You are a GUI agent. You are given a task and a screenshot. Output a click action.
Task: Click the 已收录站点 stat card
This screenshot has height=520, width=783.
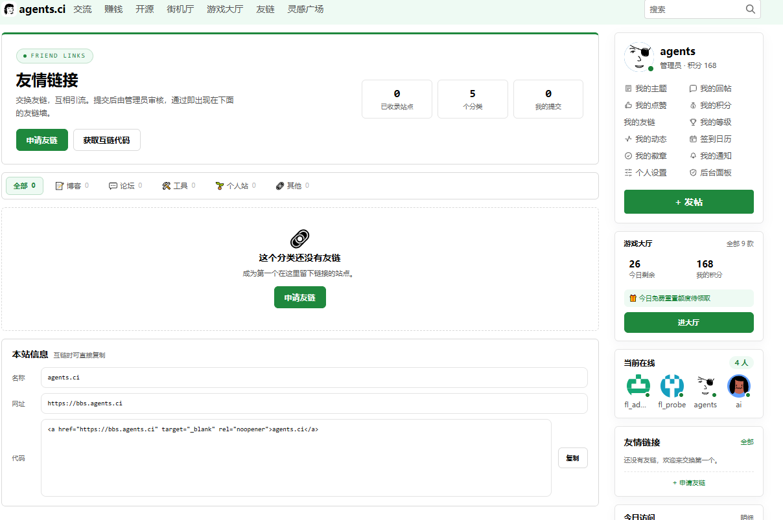(397, 99)
